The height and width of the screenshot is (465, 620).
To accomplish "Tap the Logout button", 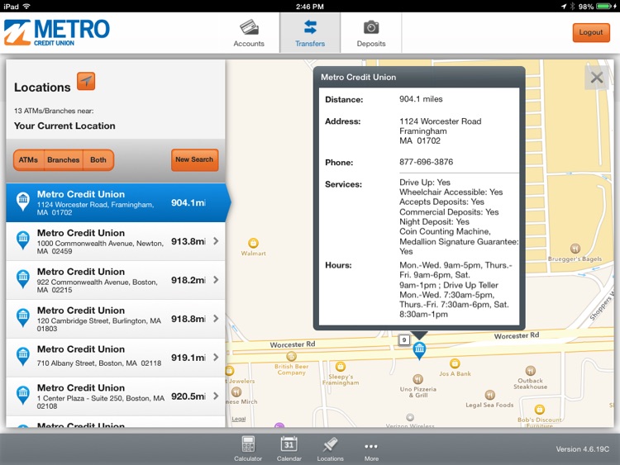I will pos(591,32).
